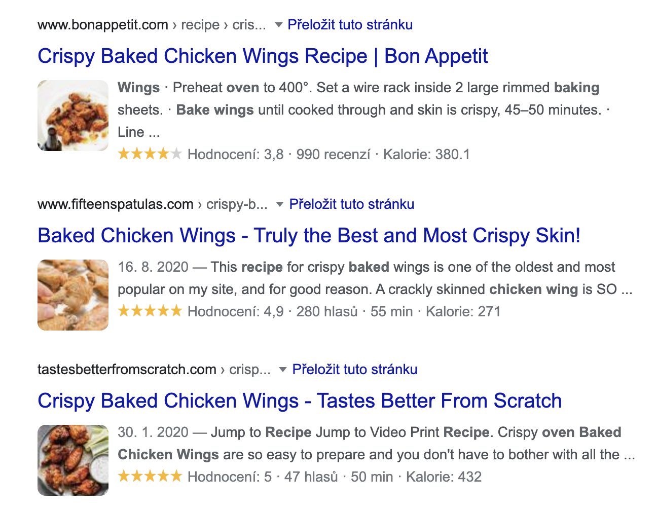Open the Fifteen Spatulas baked wings title
Screen dimensions: 657x510
(x=309, y=236)
